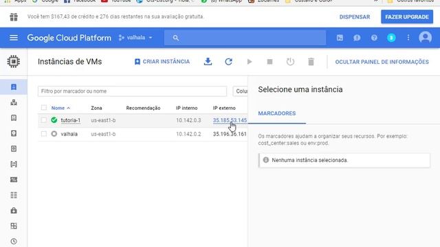Select VM instances sidebar icon

pyautogui.click(x=14, y=87)
